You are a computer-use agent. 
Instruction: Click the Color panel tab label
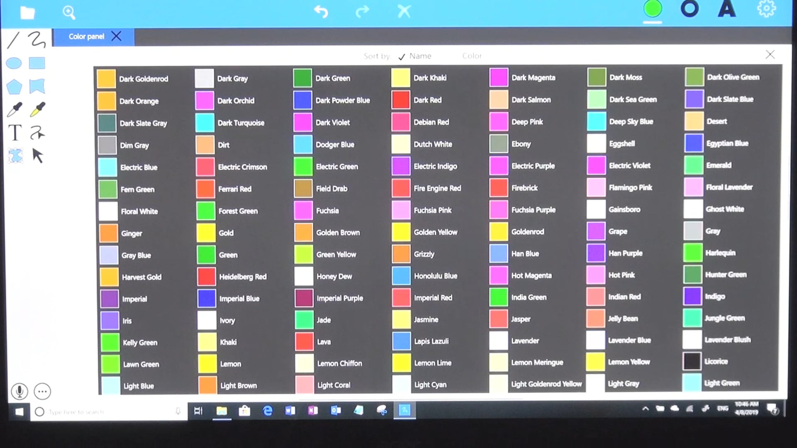coord(86,36)
